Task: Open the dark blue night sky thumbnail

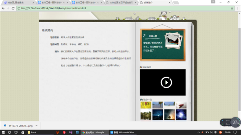Action: pos(158,115)
